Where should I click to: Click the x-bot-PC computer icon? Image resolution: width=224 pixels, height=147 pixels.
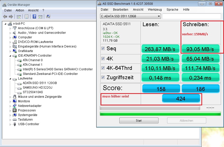(x=10, y=24)
